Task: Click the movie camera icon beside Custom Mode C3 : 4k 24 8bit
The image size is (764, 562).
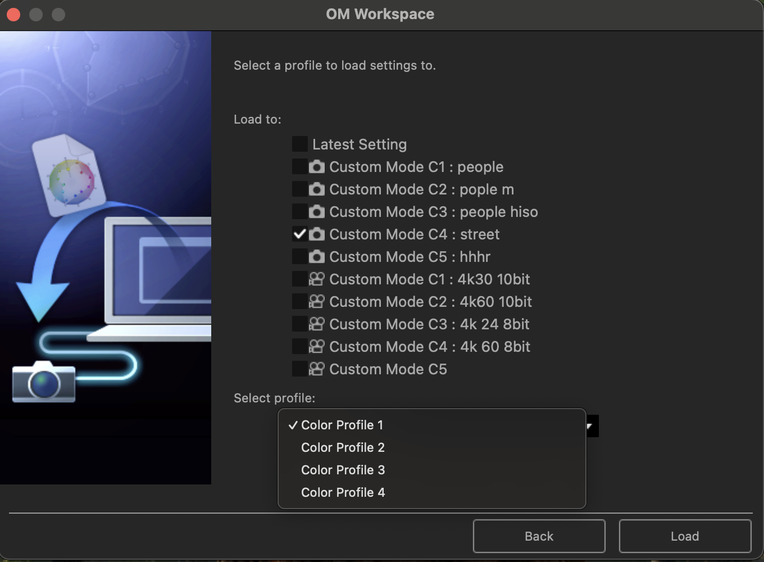Action: tap(317, 324)
